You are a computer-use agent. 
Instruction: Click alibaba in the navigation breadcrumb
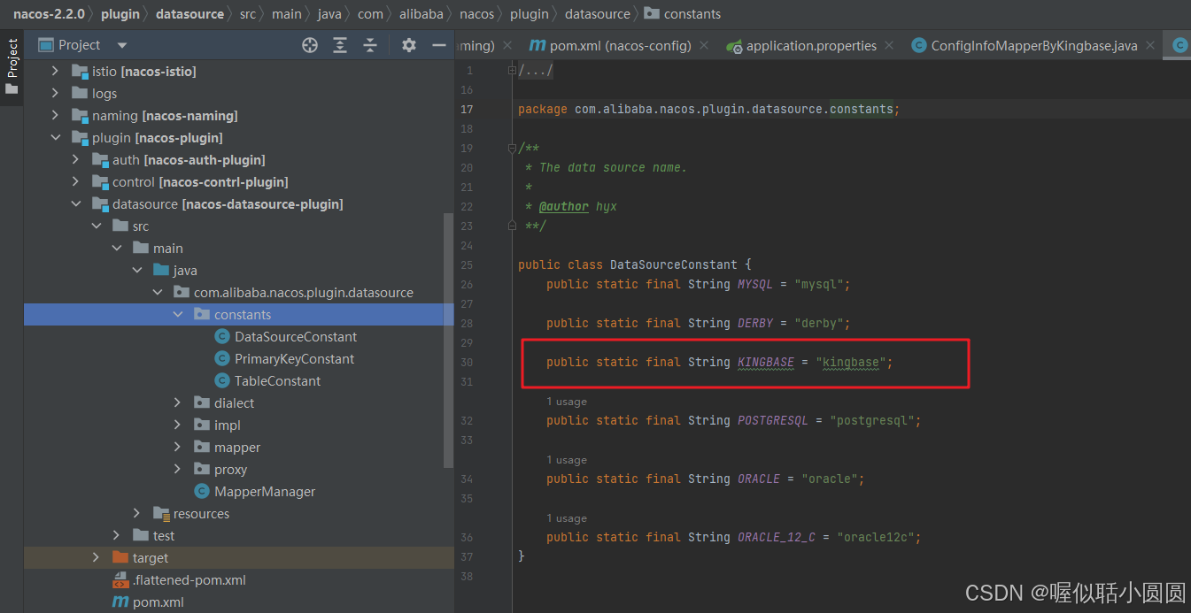(x=421, y=13)
